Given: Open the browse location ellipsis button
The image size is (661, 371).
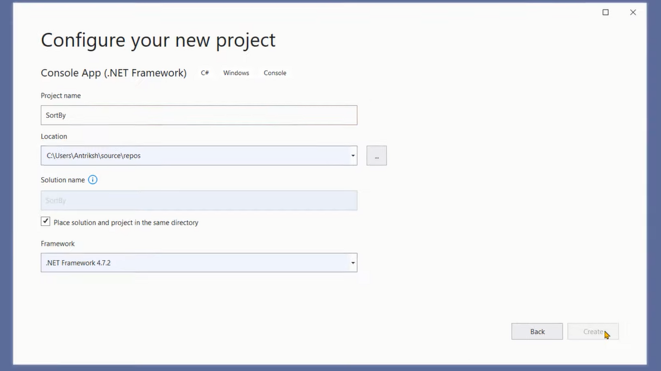Looking at the screenshot, I should click(376, 155).
